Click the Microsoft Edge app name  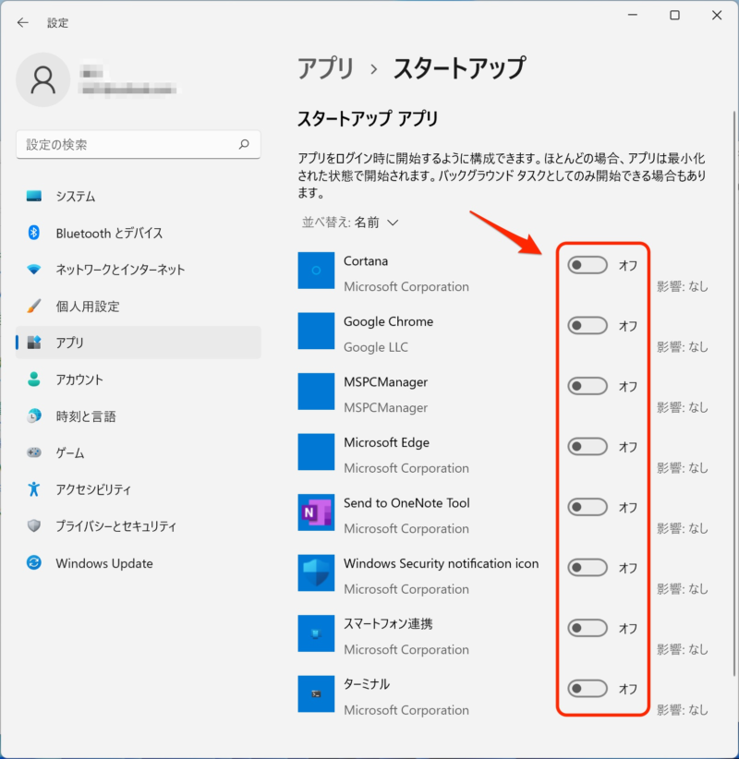coord(386,442)
